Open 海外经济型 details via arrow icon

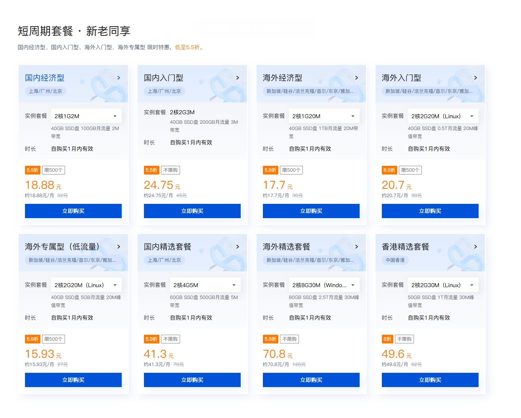pos(356,78)
